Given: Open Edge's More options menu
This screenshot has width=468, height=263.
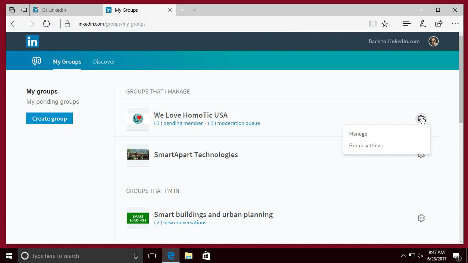Looking at the screenshot, I should pos(455,24).
